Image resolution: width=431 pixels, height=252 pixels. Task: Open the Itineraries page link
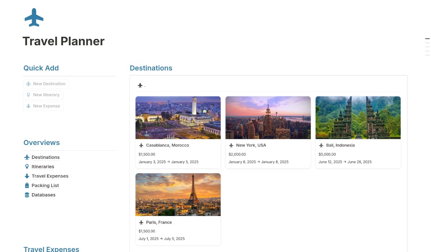coord(43,167)
